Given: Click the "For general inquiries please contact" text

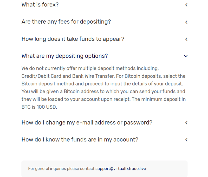Looking at the screenshot, I should click(61, 169).
